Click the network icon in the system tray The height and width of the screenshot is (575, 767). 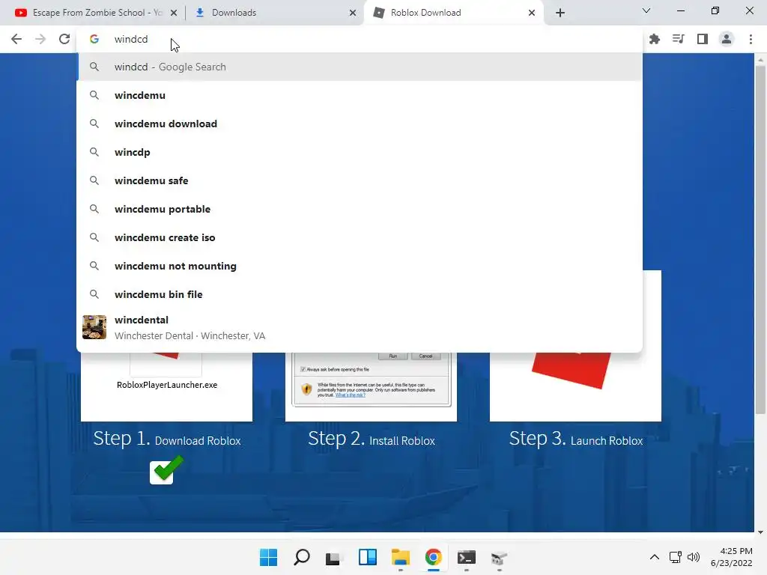pos(676,557)
